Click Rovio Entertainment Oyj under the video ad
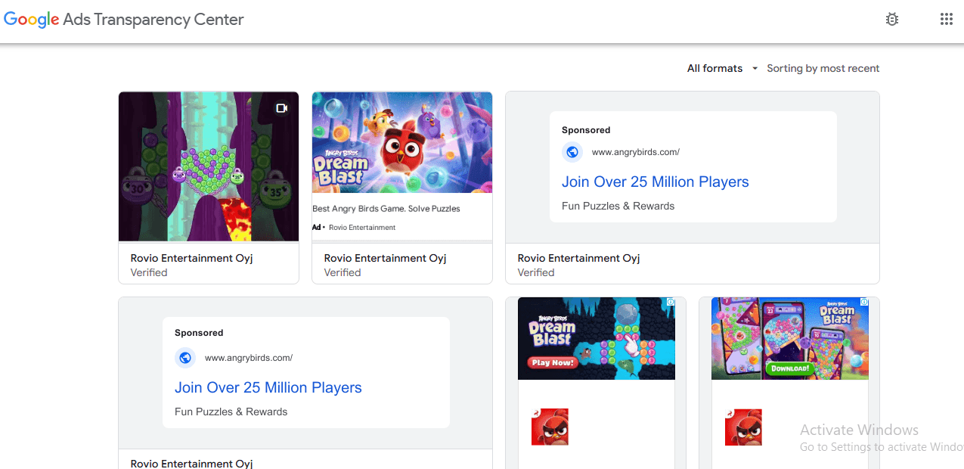Image resolution: width=964 pixels, height=469 pixels. pyautogui.click(x=191, y=258)
